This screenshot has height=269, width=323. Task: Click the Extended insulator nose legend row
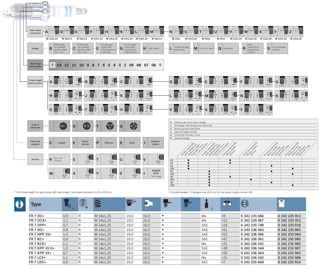tap(243, 135)
